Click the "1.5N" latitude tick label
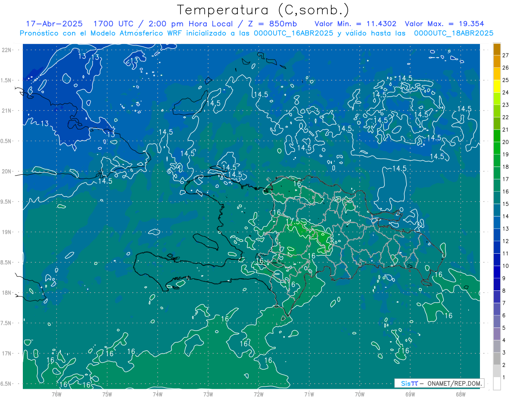 6,80
